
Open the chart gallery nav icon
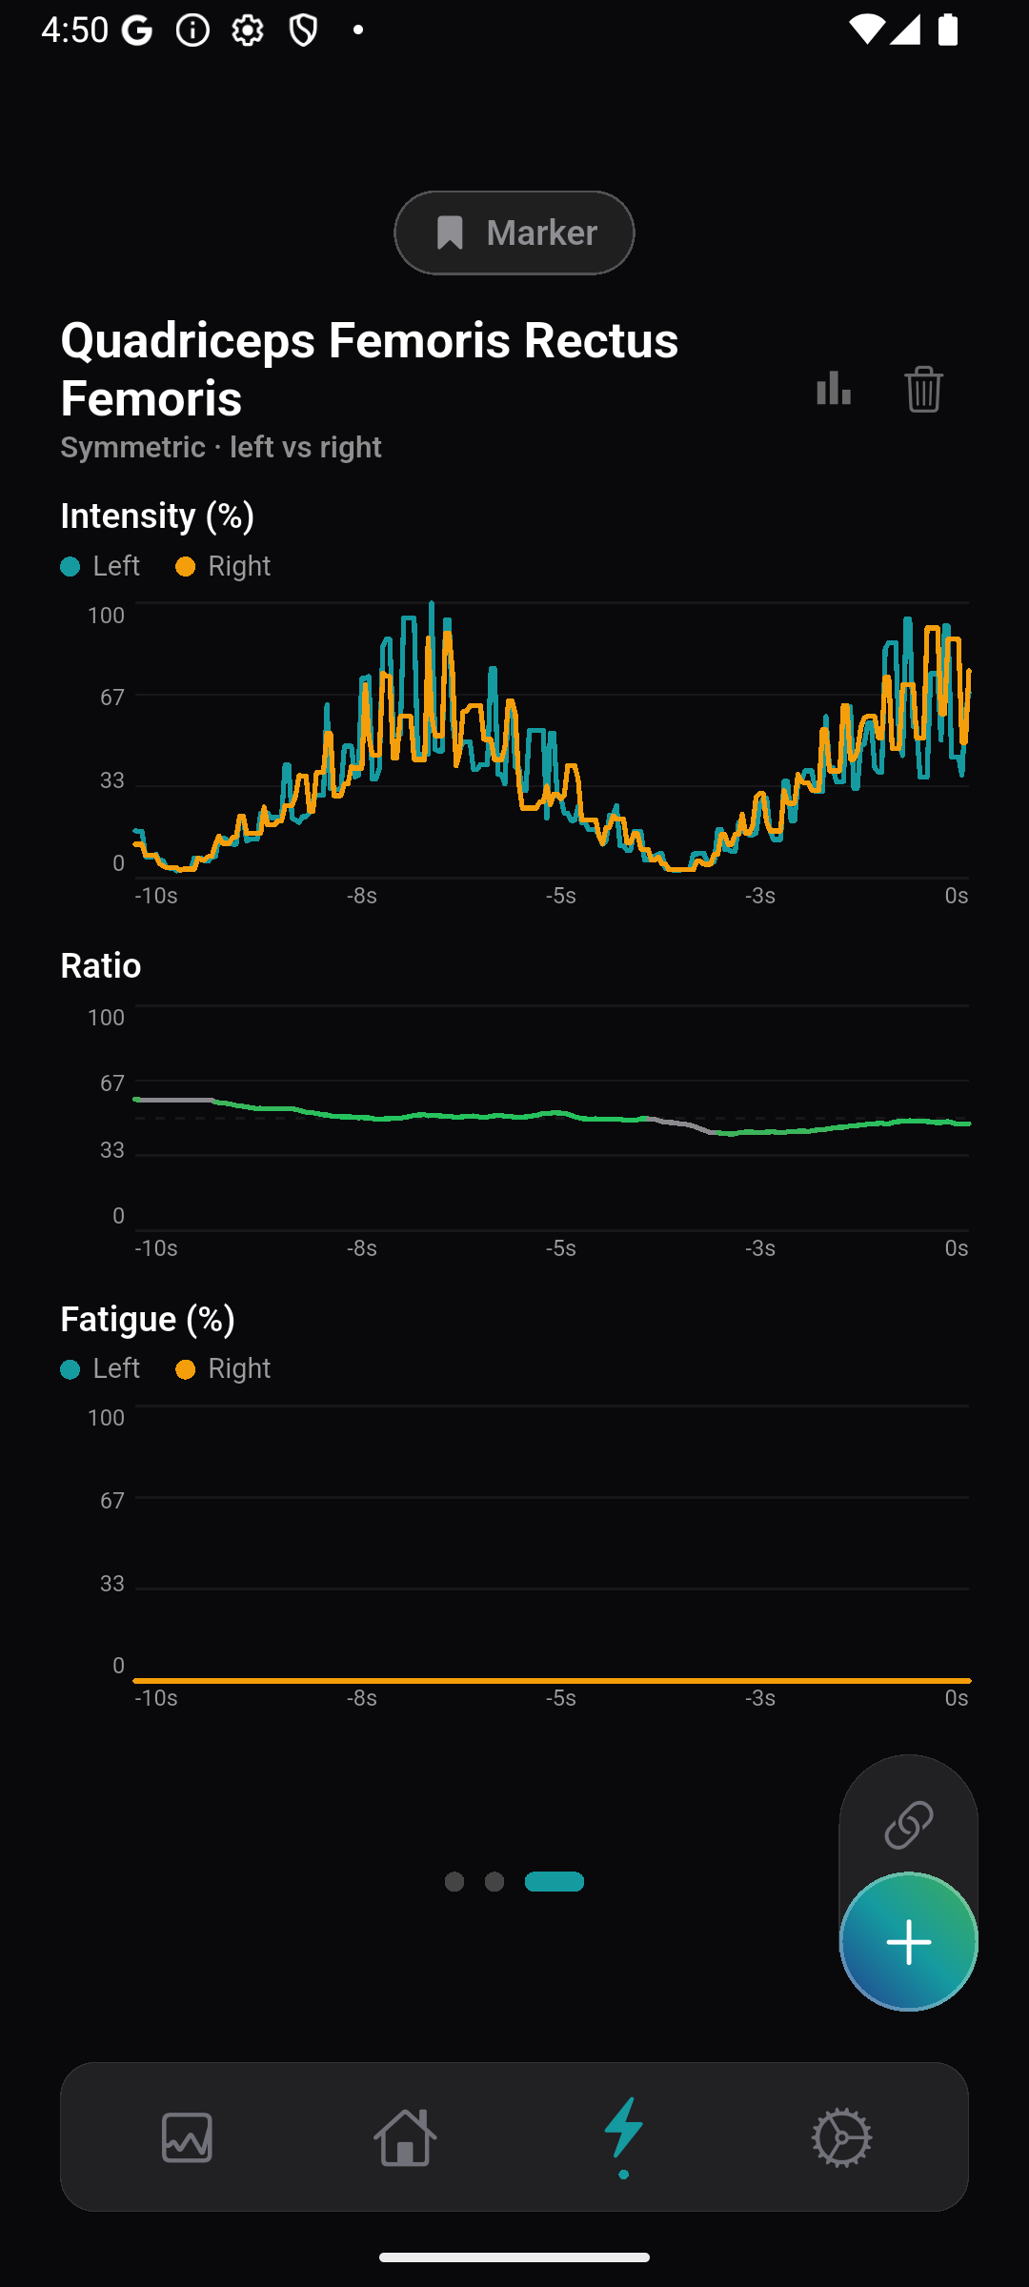[x=187, y=2136]
